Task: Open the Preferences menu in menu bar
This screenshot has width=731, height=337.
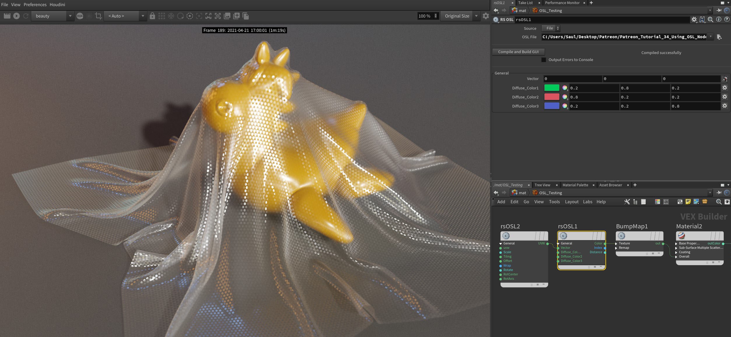Action: click(35, 4)
